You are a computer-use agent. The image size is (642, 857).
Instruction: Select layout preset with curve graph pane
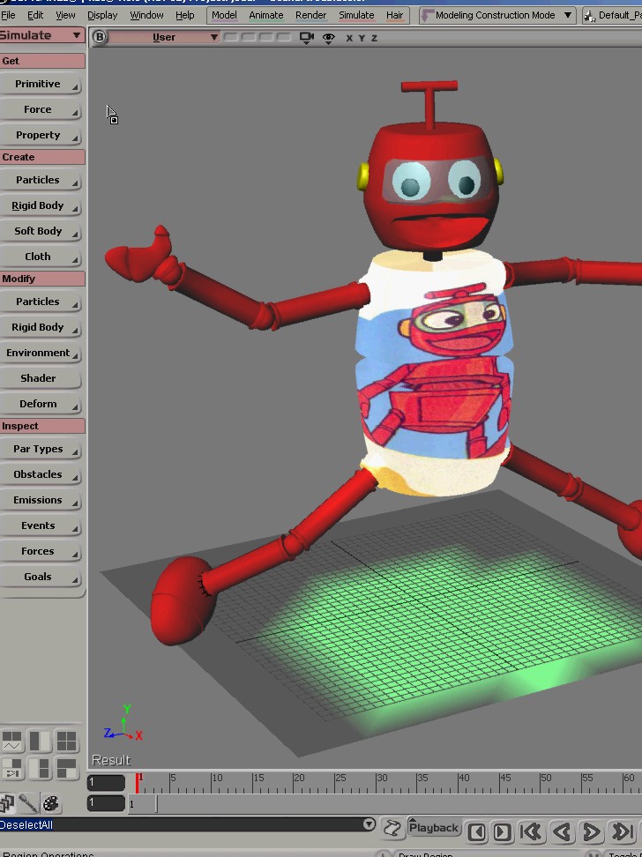(x=12, y=741)
